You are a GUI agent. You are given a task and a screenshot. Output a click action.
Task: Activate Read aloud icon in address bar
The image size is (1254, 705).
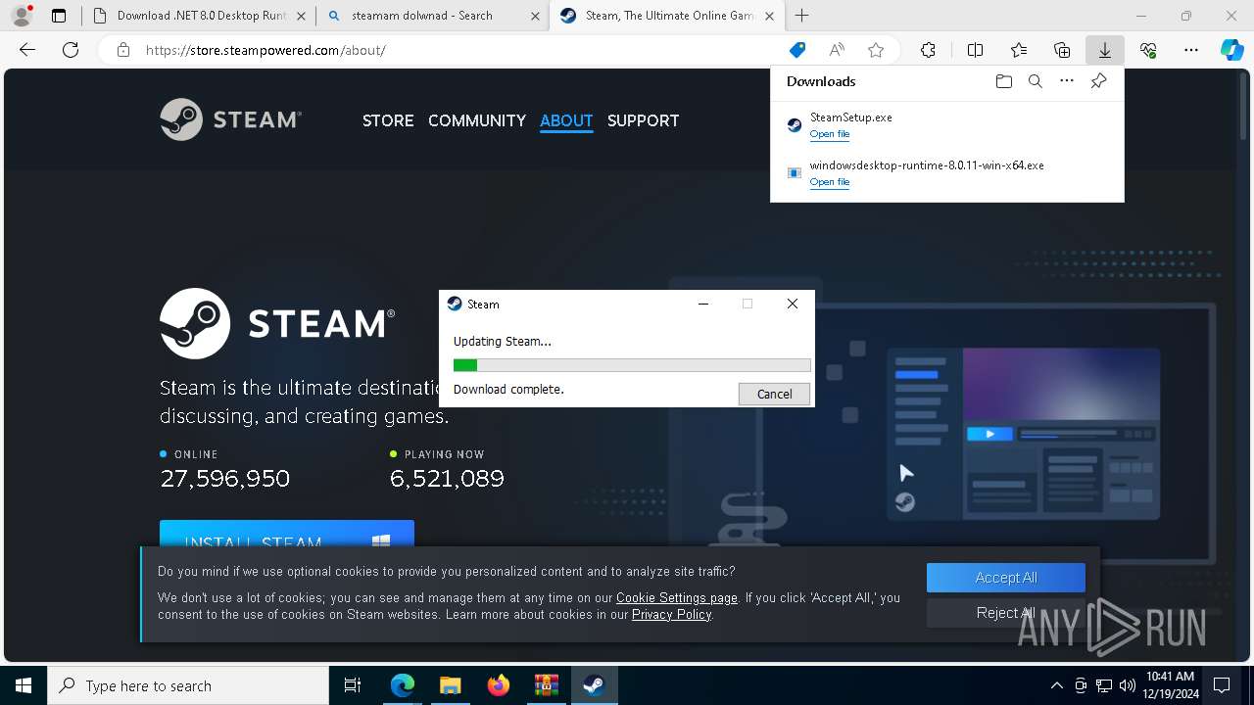pyautogui.click(x=837, y=50)
